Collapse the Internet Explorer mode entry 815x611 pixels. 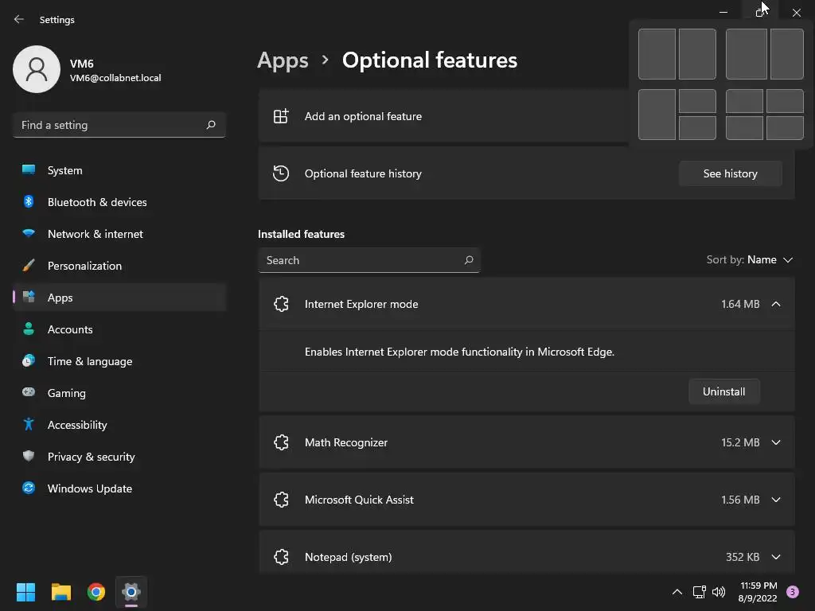point(776,304)
